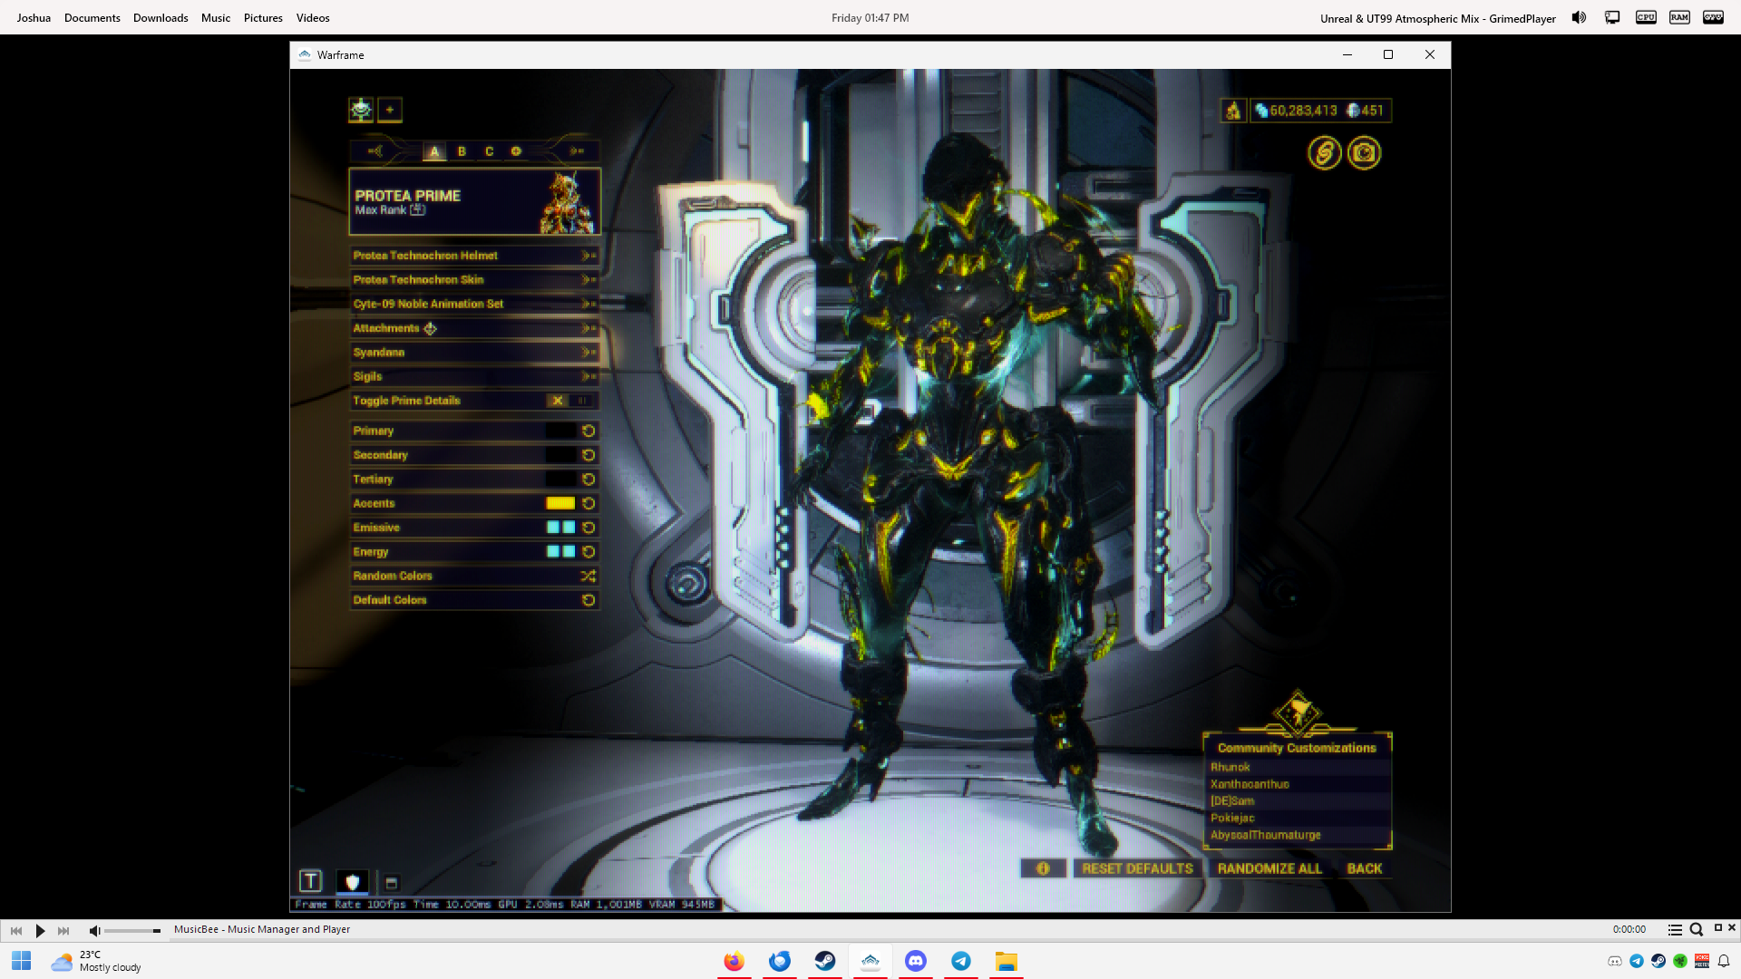The image size is (1741, 979).
Task: Open the Emissive color swatches
Action: pos(560,528)
